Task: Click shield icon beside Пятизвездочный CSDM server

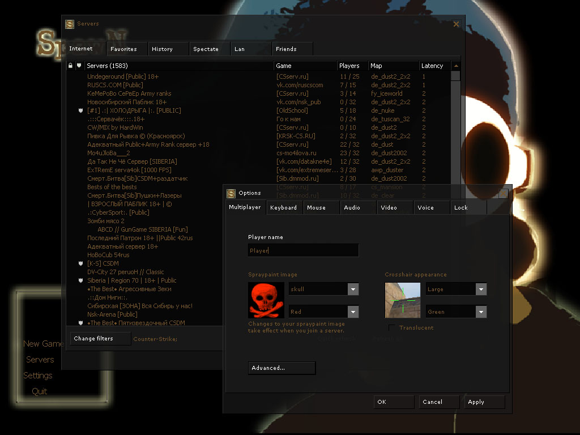Action: (x=80, y=323)
